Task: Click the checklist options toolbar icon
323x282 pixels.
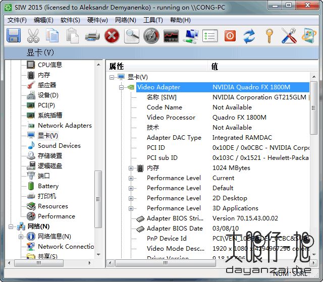Action: pos(210,36)
